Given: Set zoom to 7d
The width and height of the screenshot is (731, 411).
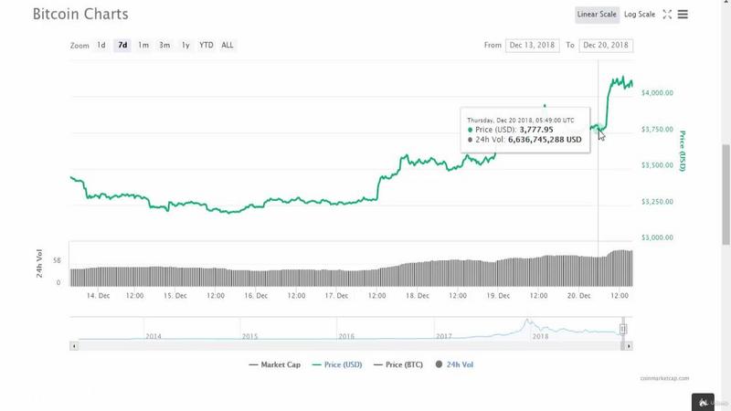Looking at the screenshot, I should point(122,45).
